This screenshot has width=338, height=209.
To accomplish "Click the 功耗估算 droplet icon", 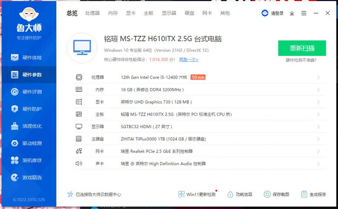I will click(x=230, y=194).
